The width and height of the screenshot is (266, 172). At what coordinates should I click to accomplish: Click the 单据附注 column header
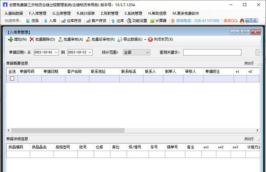pos(219,72)
